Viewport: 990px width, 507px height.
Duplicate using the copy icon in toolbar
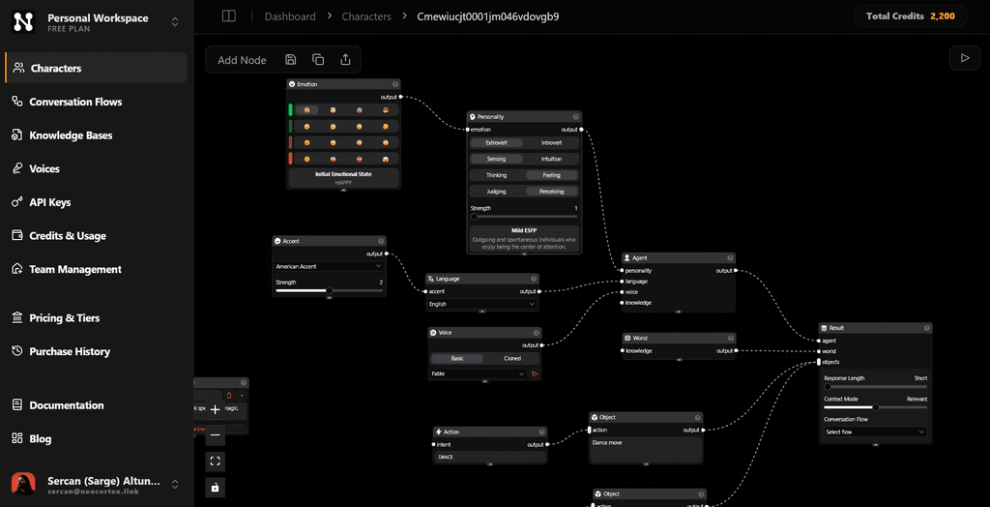coord(318,59)
